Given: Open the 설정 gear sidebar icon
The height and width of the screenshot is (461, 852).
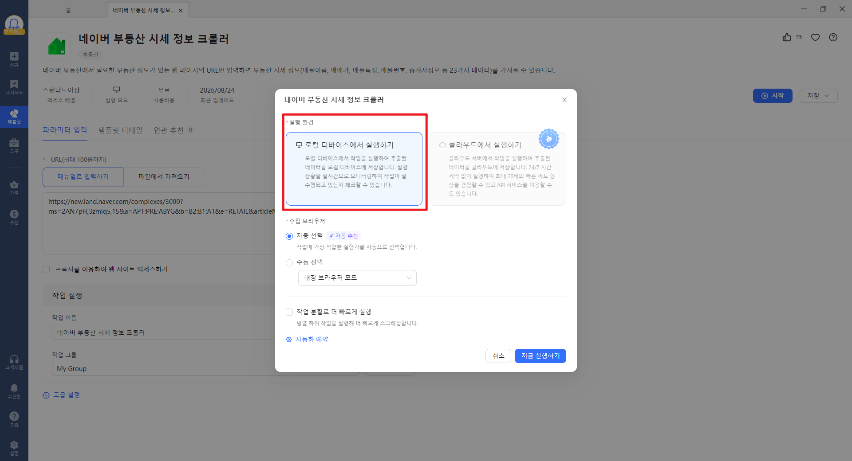Looking at the screenshot, I should pos(14,448).
